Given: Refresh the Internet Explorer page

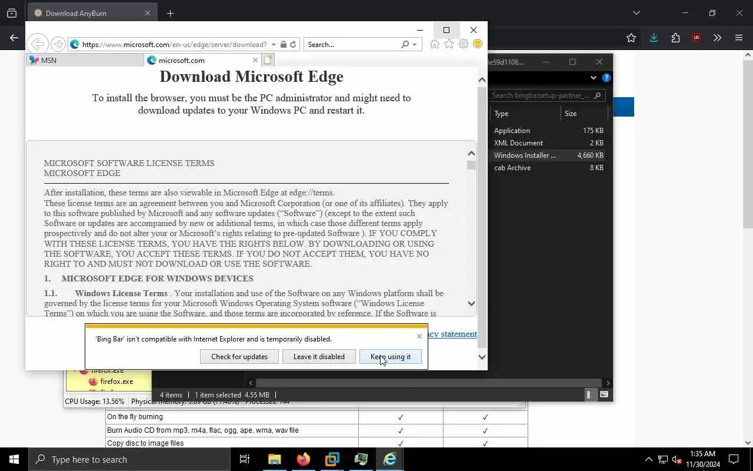Looking at the screenshot, I should [293, 44].
